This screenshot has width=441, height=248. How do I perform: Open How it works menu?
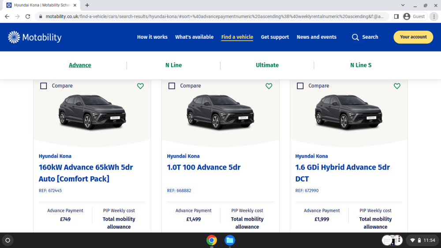(x=152, y=37)
